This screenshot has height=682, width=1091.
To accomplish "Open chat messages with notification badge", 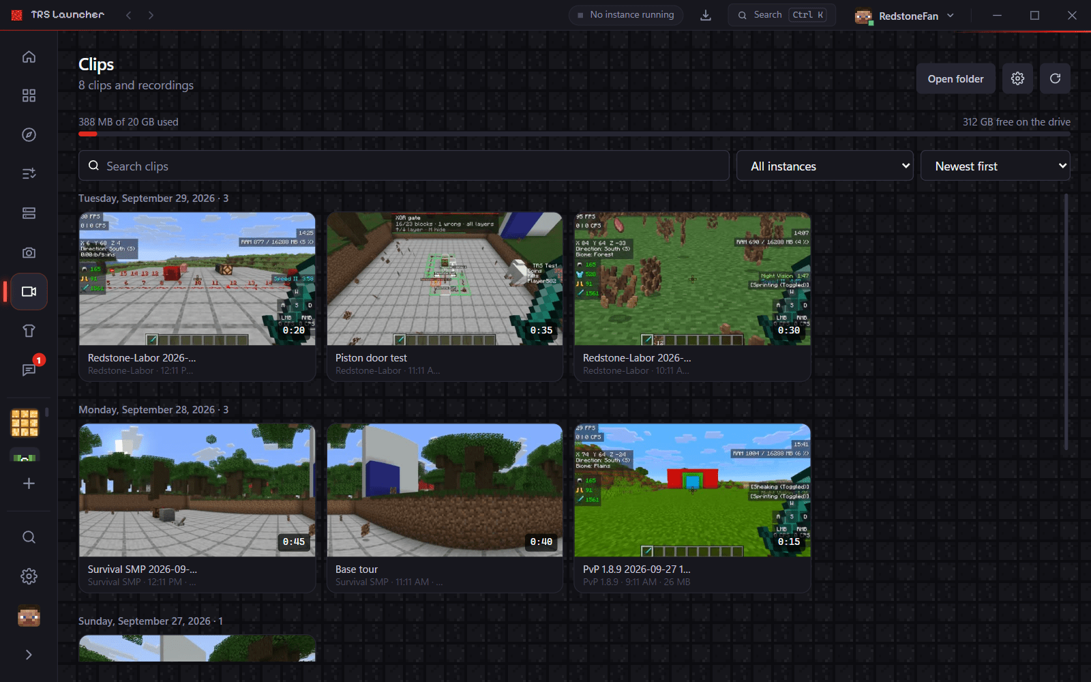I will 29,370.
